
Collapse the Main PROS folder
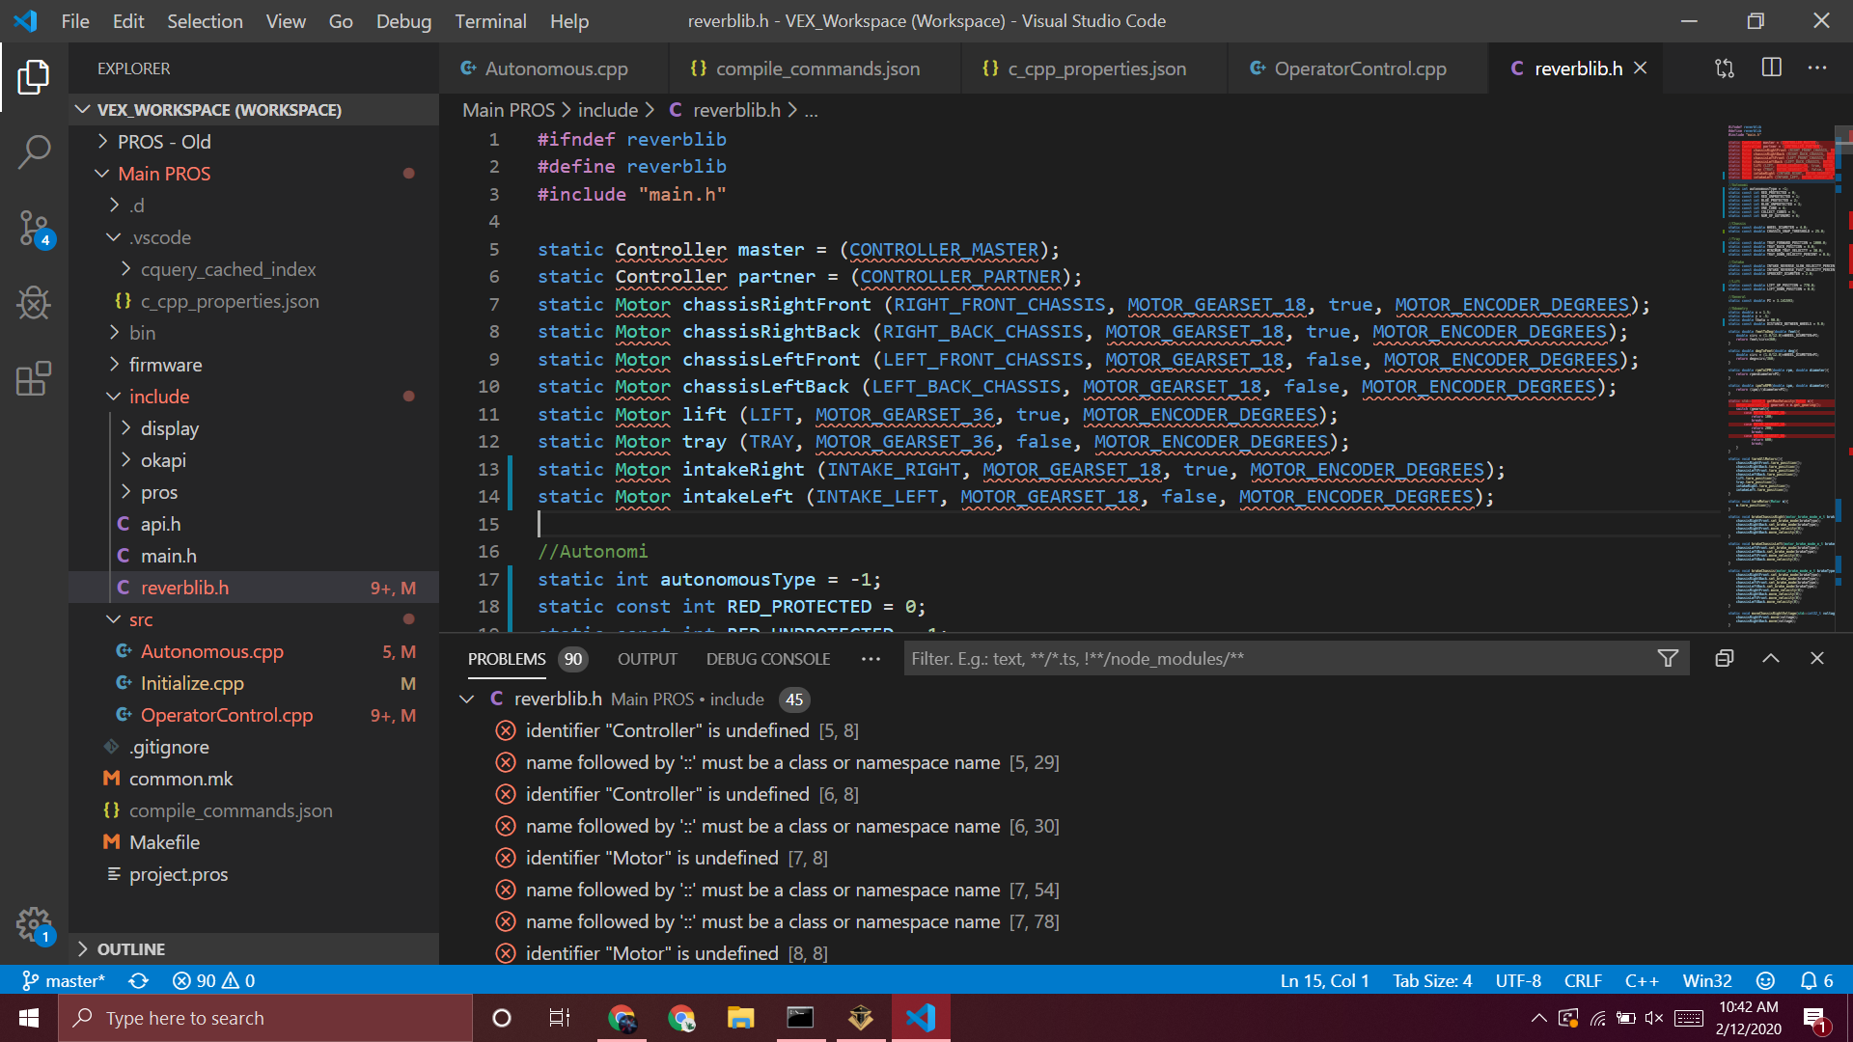tap(103, 174)
